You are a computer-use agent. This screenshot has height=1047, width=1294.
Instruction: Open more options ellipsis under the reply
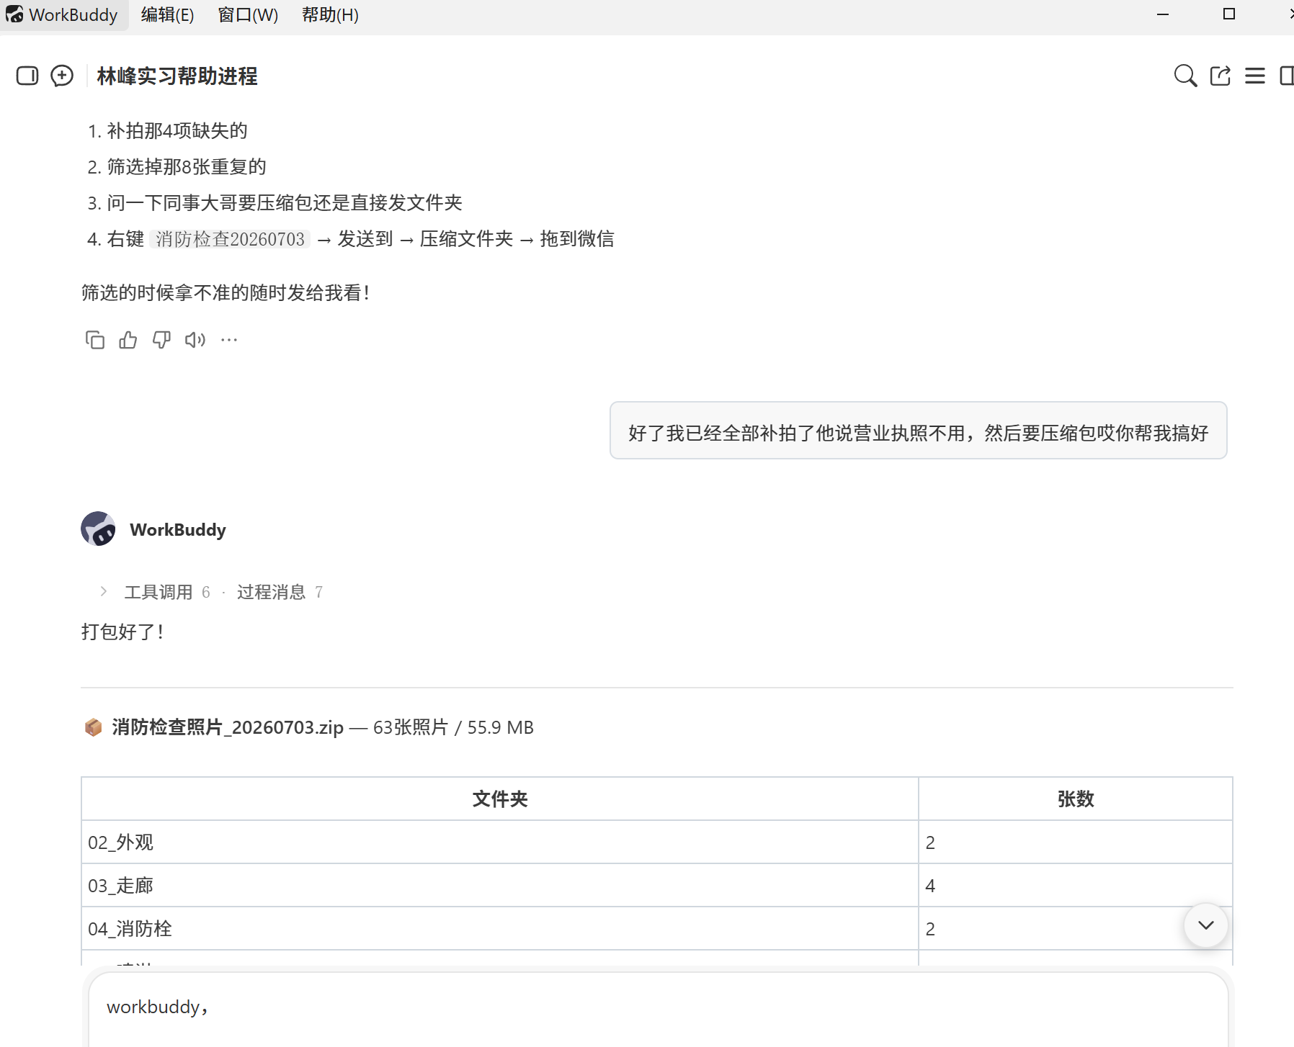point(229,340)
